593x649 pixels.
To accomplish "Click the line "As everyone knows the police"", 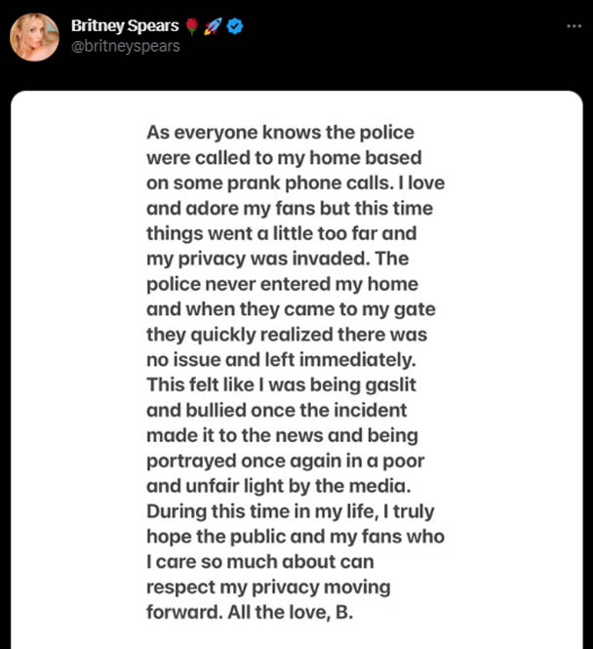I will point(280,133).
